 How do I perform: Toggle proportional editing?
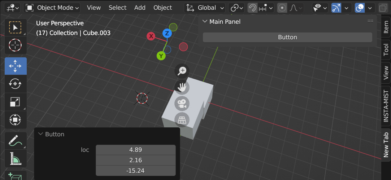(x=282, y=8)
